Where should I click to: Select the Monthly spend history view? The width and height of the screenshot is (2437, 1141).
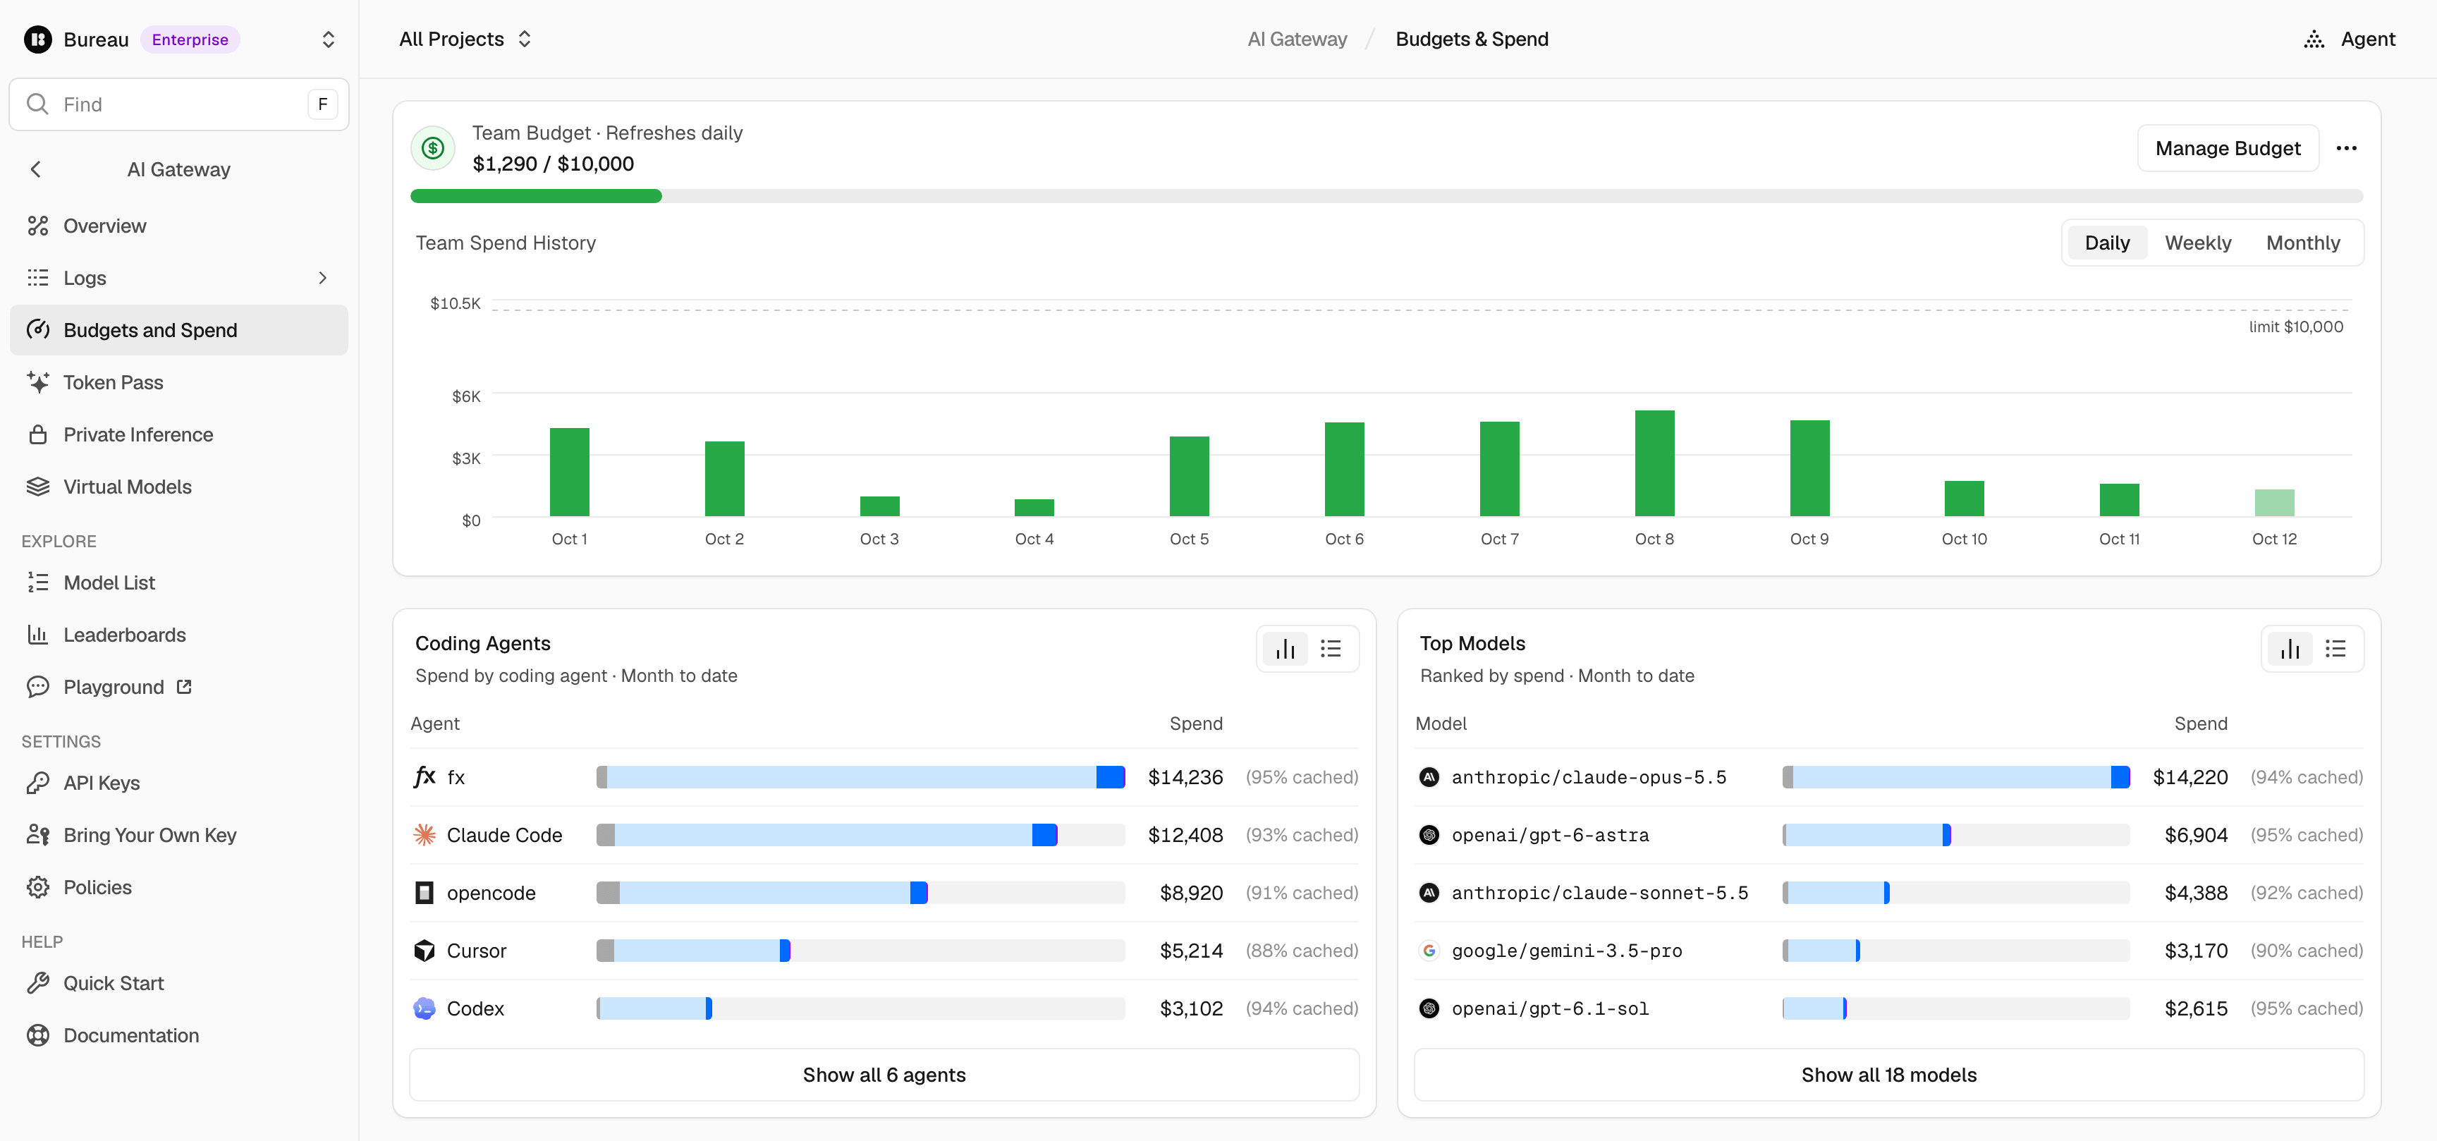2302,243
